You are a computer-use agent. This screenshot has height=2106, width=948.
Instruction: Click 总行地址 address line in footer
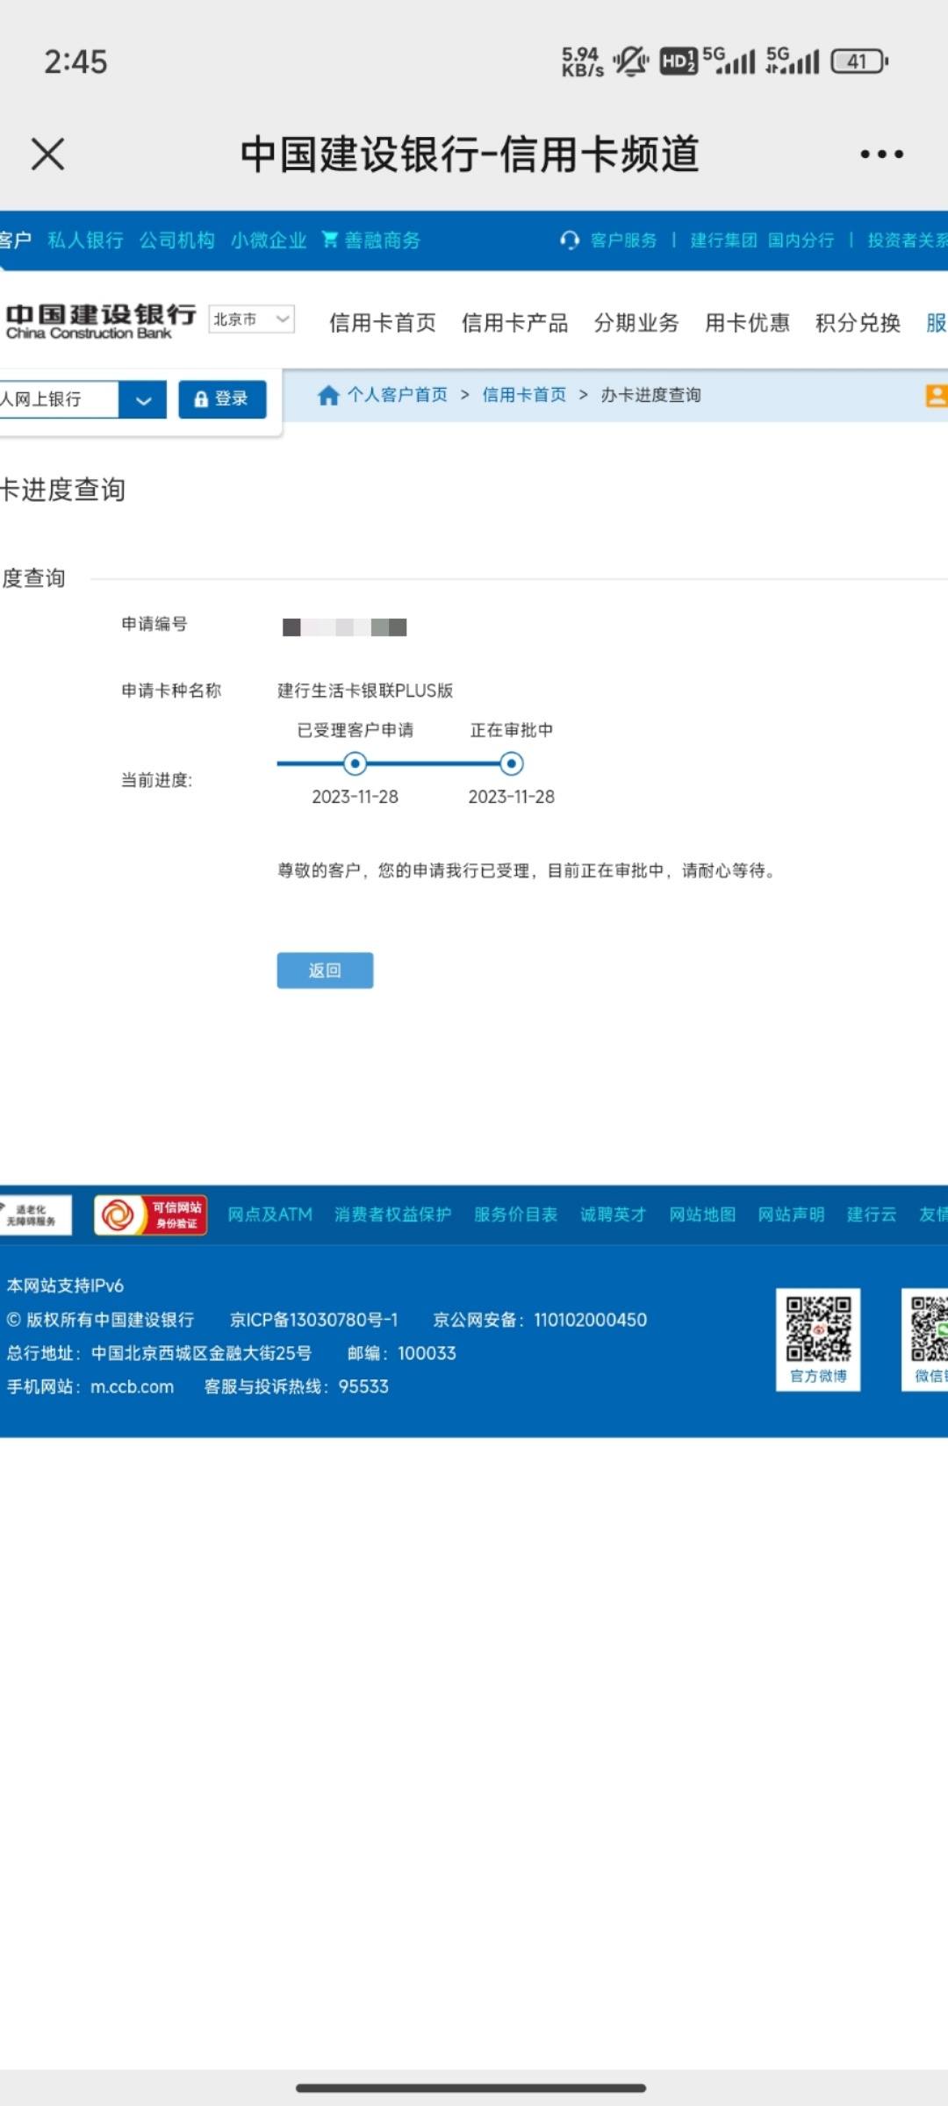point(159,1353)
